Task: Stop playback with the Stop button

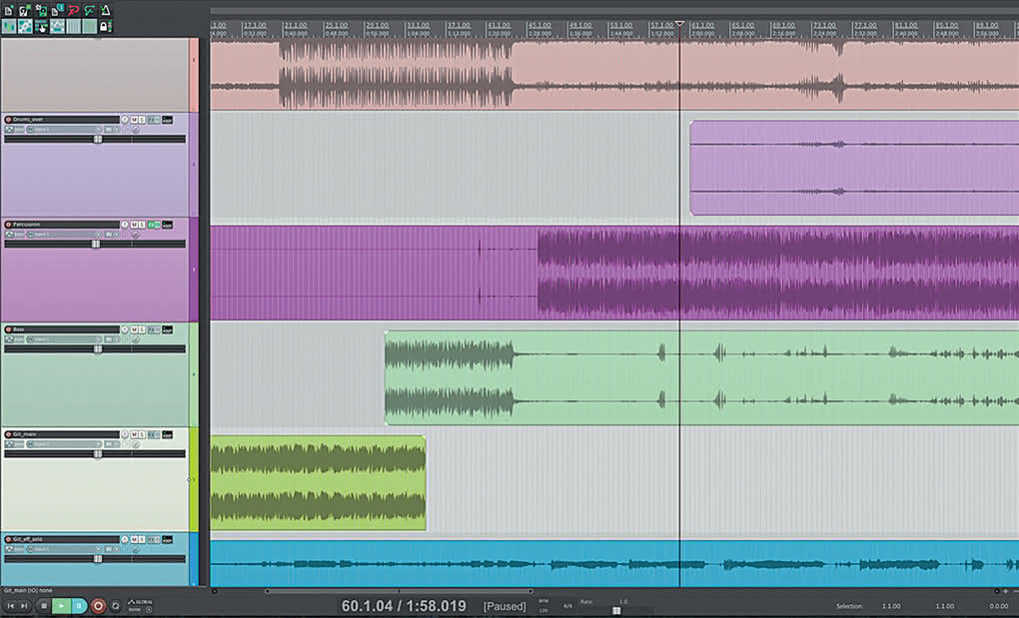Action: tap(44, 606)
